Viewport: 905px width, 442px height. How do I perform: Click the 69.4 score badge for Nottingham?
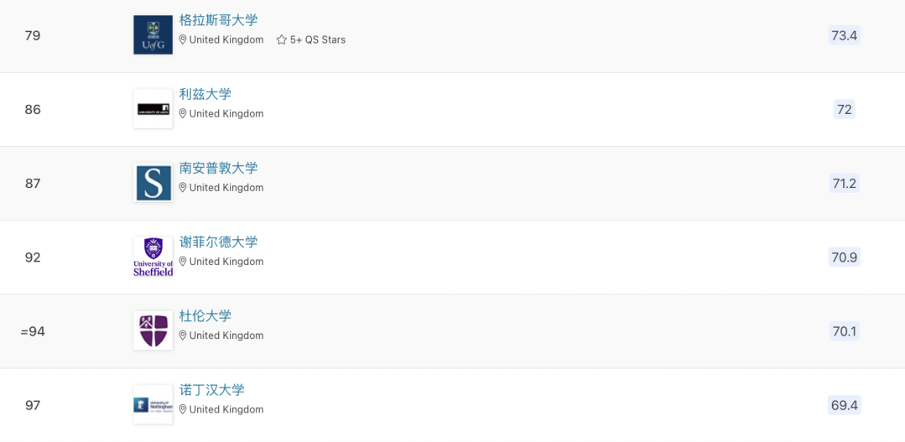pyautogui.click(x=844, y=405)
